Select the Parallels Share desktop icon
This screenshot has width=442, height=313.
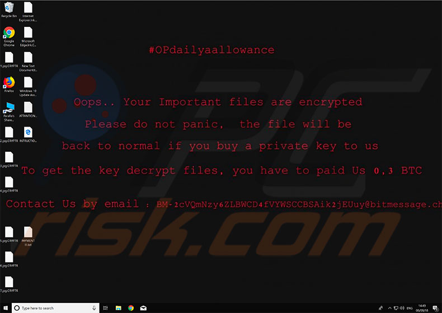9,111
